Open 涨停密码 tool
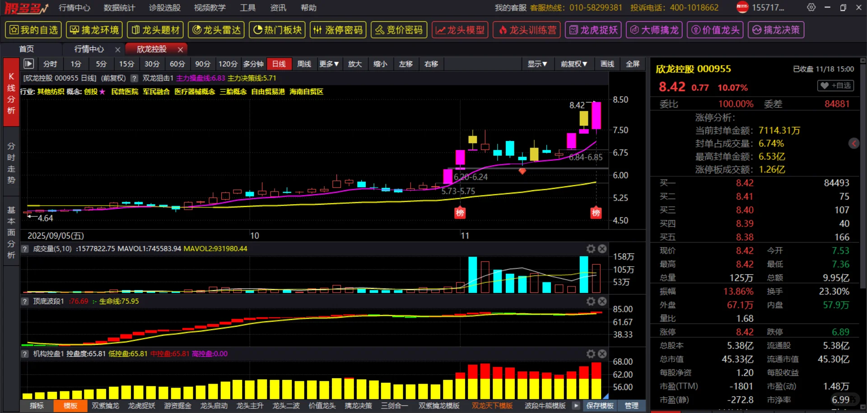This screenshot has width=867, height=413. (x=338, y=30)
